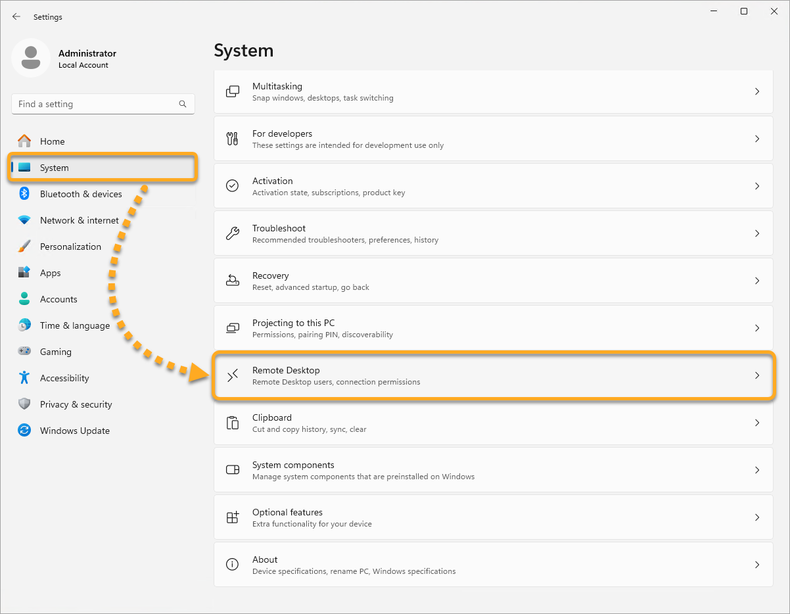Click the About info icon

coord(233,565)
